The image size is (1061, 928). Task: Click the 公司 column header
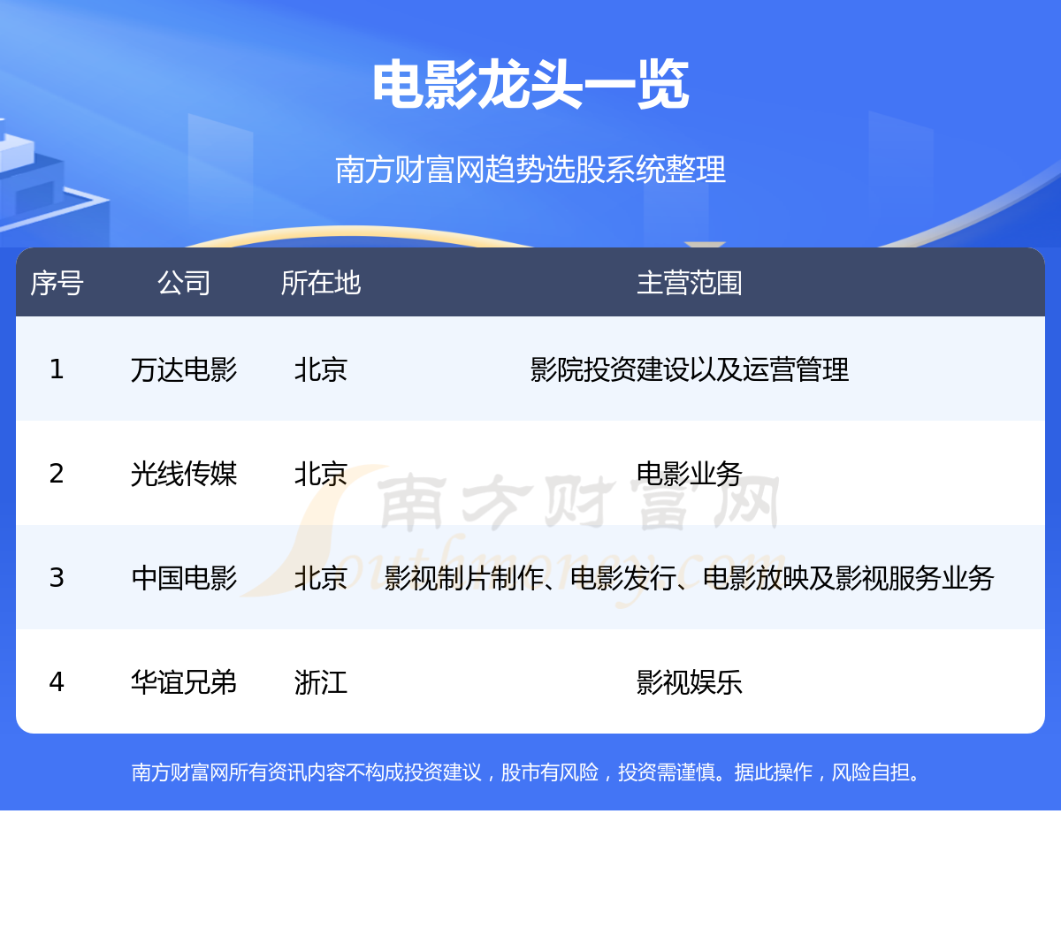tap(184, 283)
